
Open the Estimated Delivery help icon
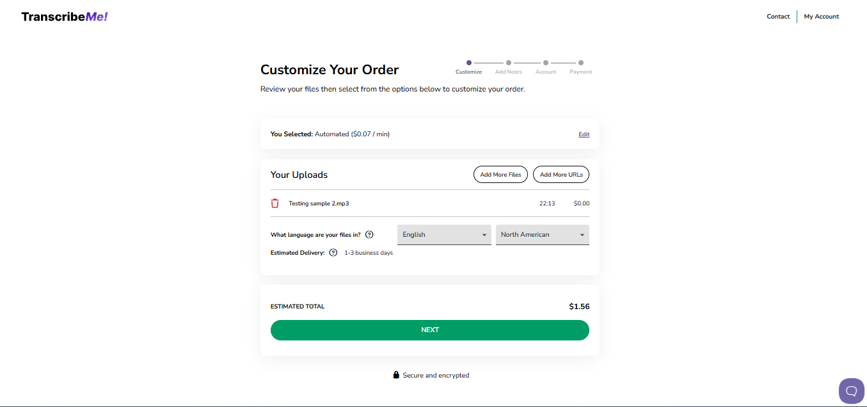coord(333,252)
